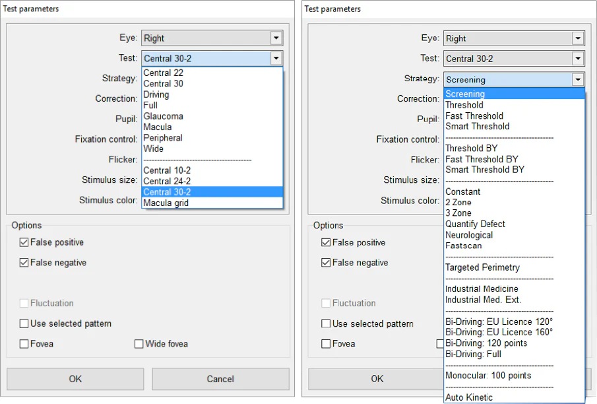The height and width of the screenshot is (404, 597).
Task: Choose Threshold strategy
Action: (514, 105)
